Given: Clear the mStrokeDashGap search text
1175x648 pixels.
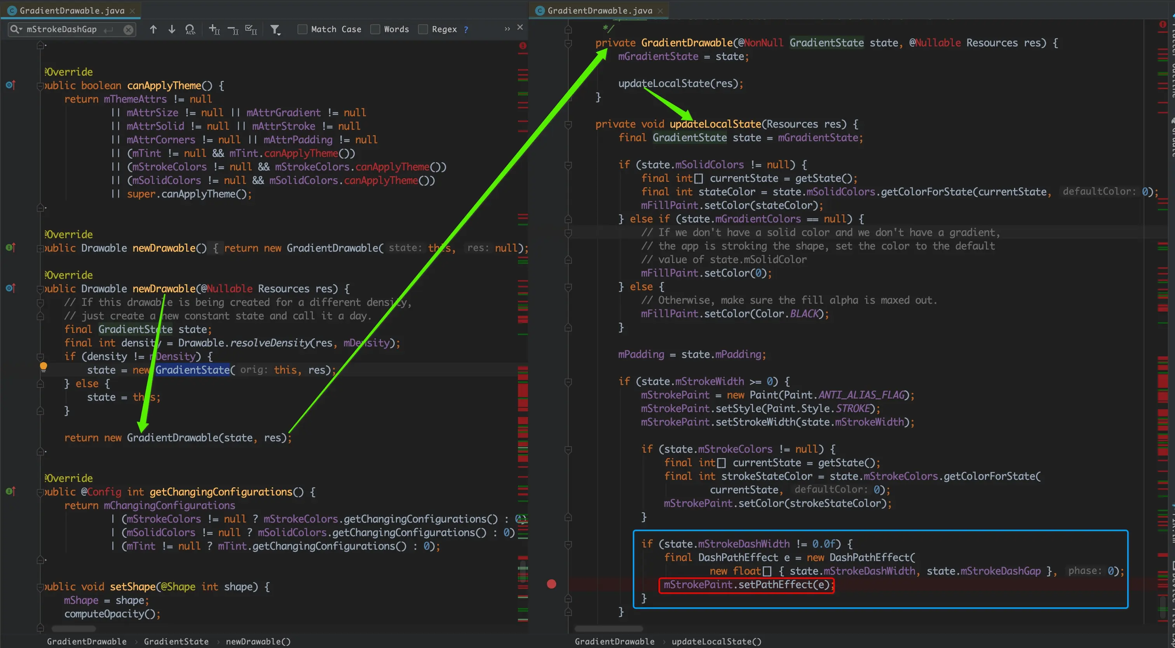Looking at the screenshot, I should click(x=129, y=30).
